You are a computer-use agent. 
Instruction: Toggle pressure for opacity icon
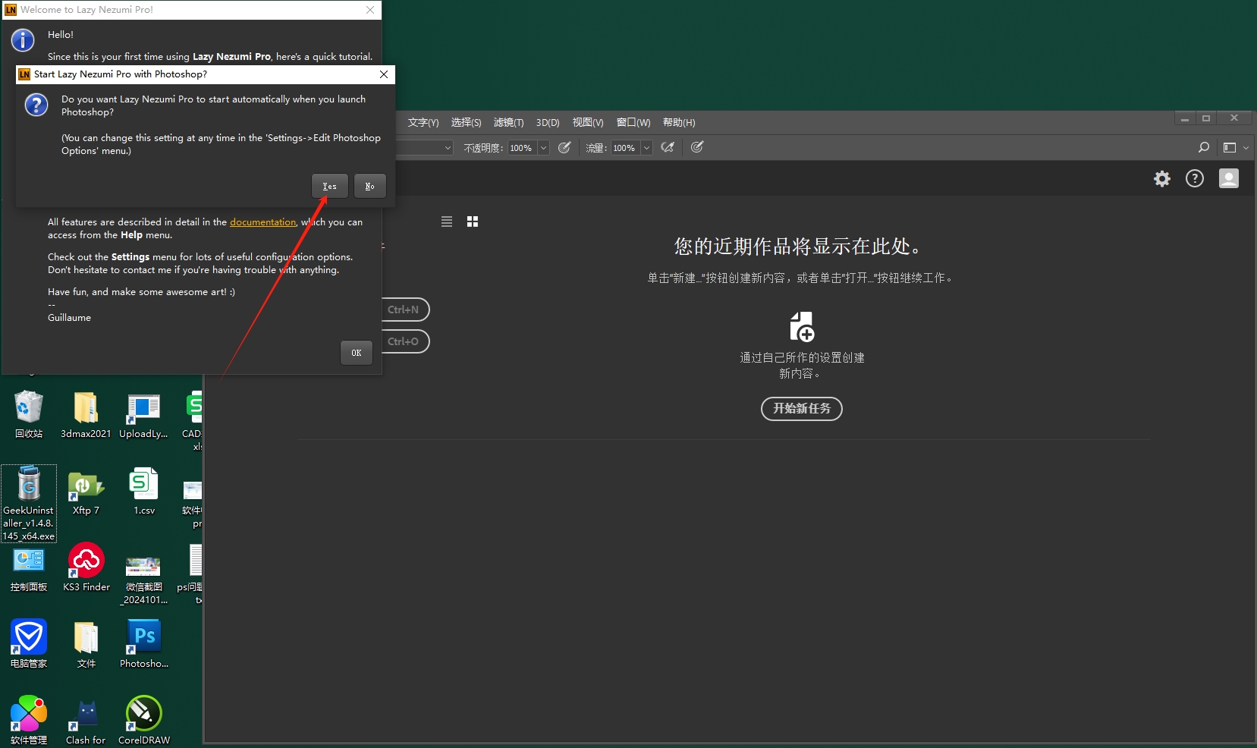(x=564, y=148)
